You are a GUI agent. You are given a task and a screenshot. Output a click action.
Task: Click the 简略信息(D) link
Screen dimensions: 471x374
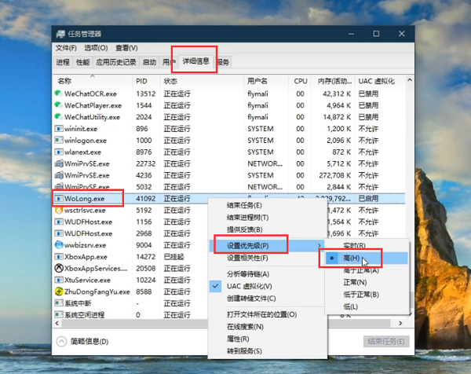[x=89, y=342]
